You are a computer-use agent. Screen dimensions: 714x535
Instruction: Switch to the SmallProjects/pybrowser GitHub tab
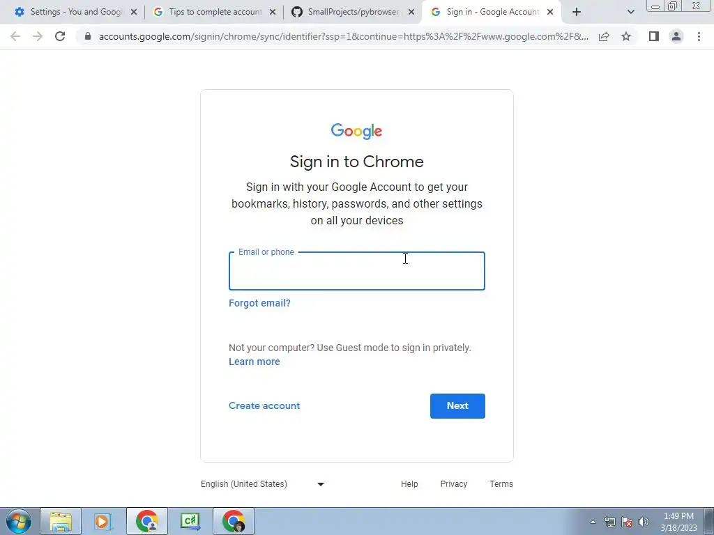[352, 12]
